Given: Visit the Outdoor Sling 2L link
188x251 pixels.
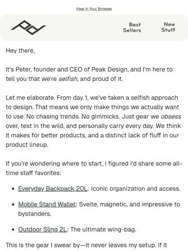Looking at the screenshot, I should pos(42,230).
